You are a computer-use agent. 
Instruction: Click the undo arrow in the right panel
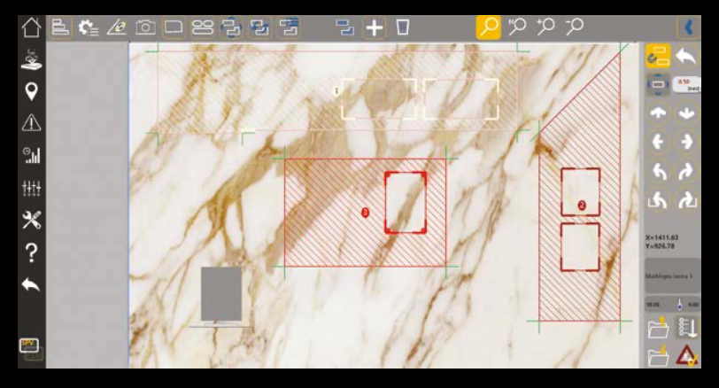click(x=686, y=57)
